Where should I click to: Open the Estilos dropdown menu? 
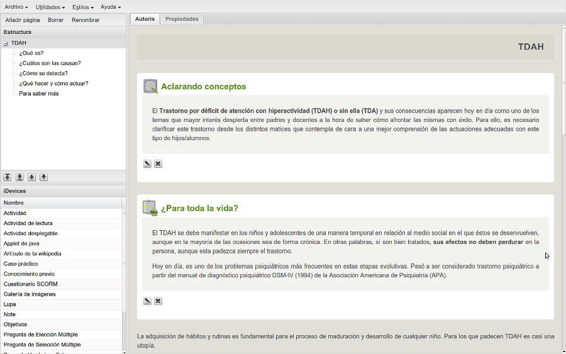click(82, 7)
